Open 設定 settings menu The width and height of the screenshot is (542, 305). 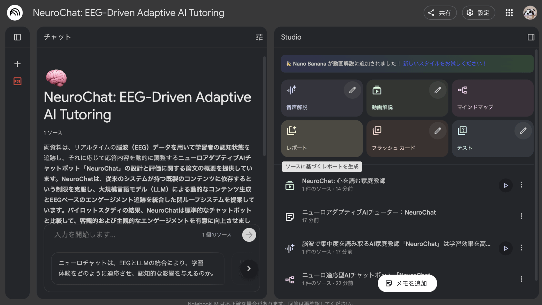[x=478, y=13]
